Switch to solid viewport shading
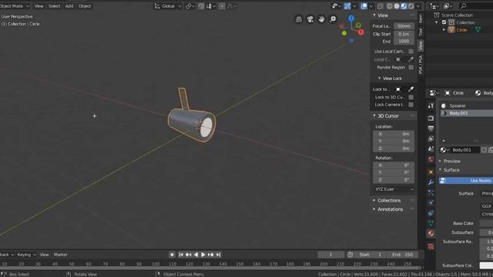 coord(397,6)
